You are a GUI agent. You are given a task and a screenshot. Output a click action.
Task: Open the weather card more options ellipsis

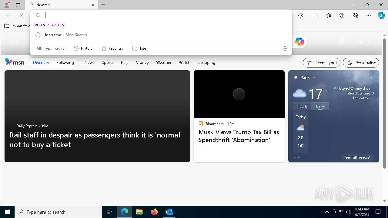click(x=370, y=78)
